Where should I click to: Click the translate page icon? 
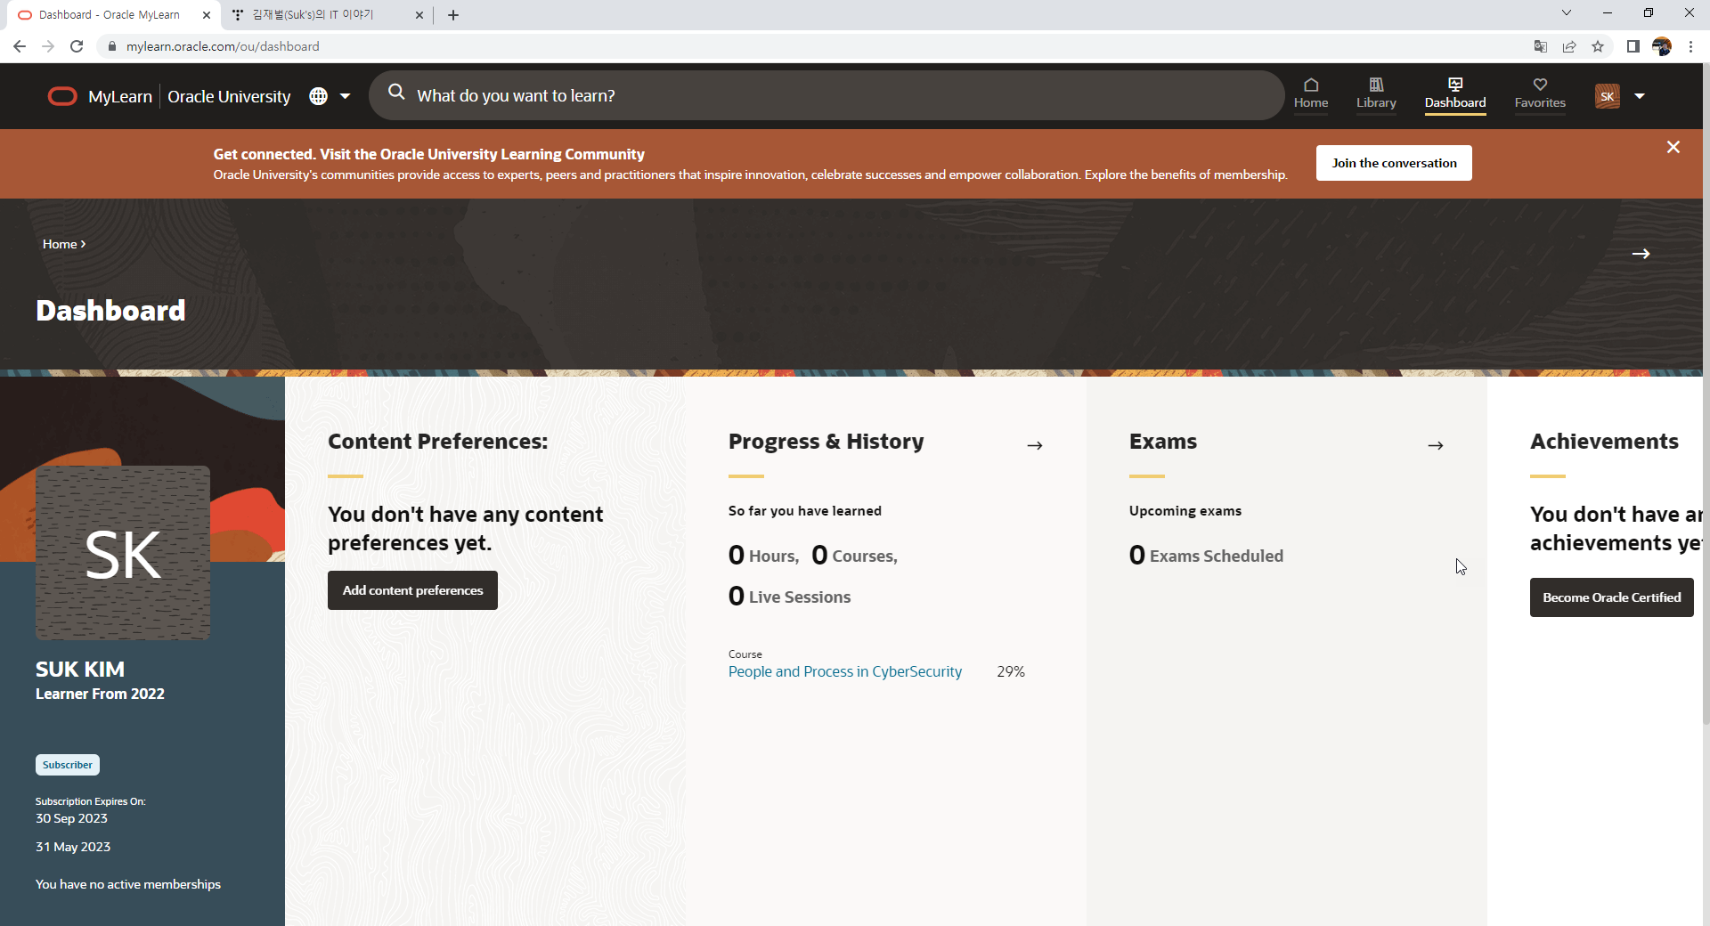click(1541, 46)
